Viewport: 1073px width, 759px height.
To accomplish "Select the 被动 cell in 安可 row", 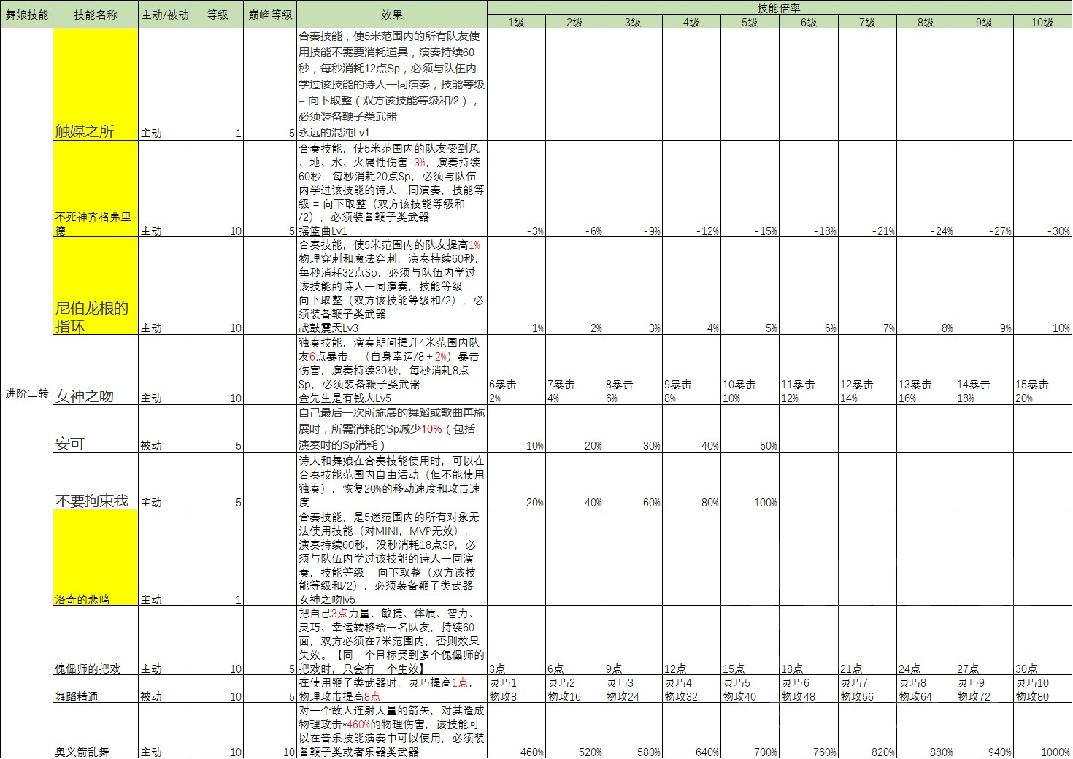I will 164,429.
